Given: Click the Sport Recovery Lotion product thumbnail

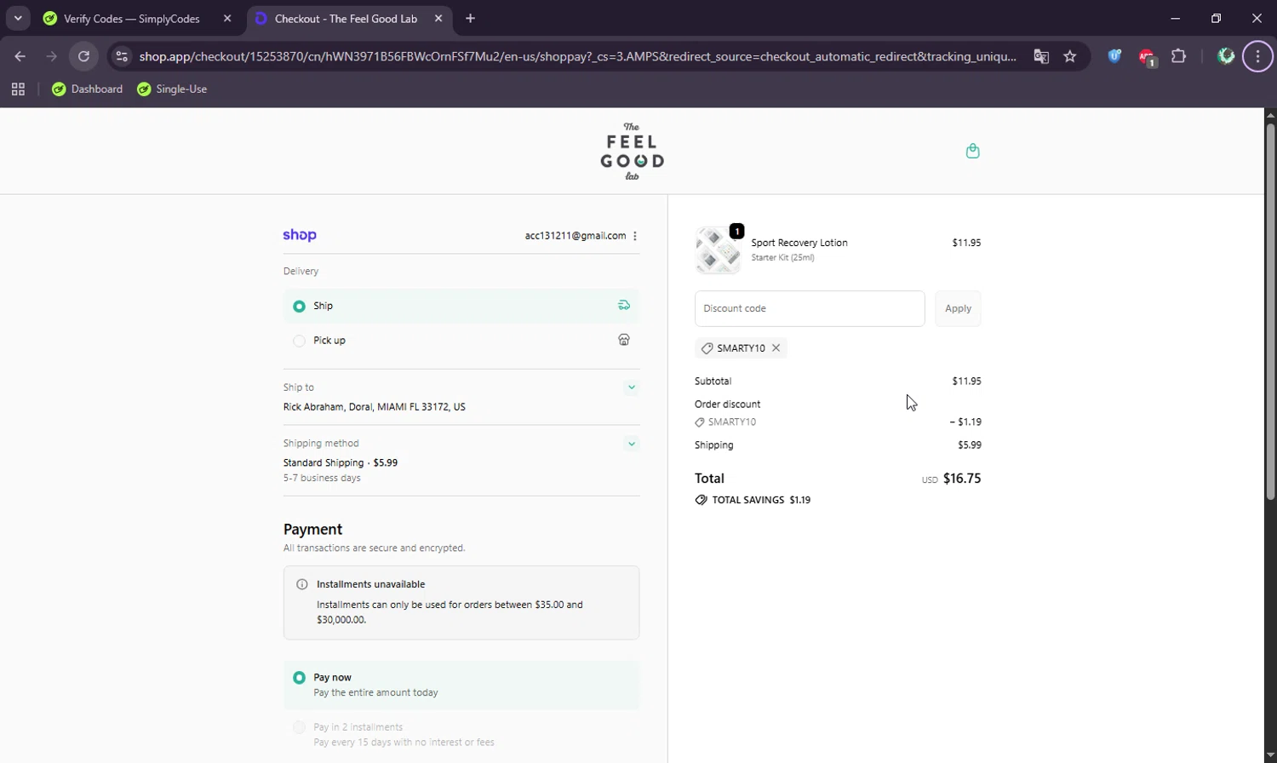Looking at the screenshot, I should coord(718,250).
